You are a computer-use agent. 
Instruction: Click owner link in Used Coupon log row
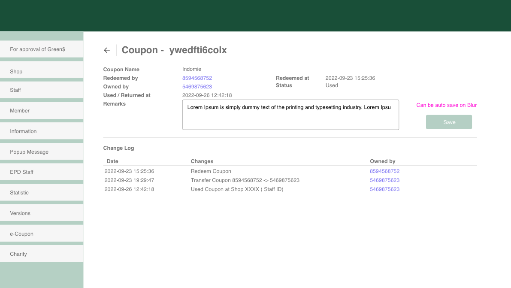coord(384,189)
